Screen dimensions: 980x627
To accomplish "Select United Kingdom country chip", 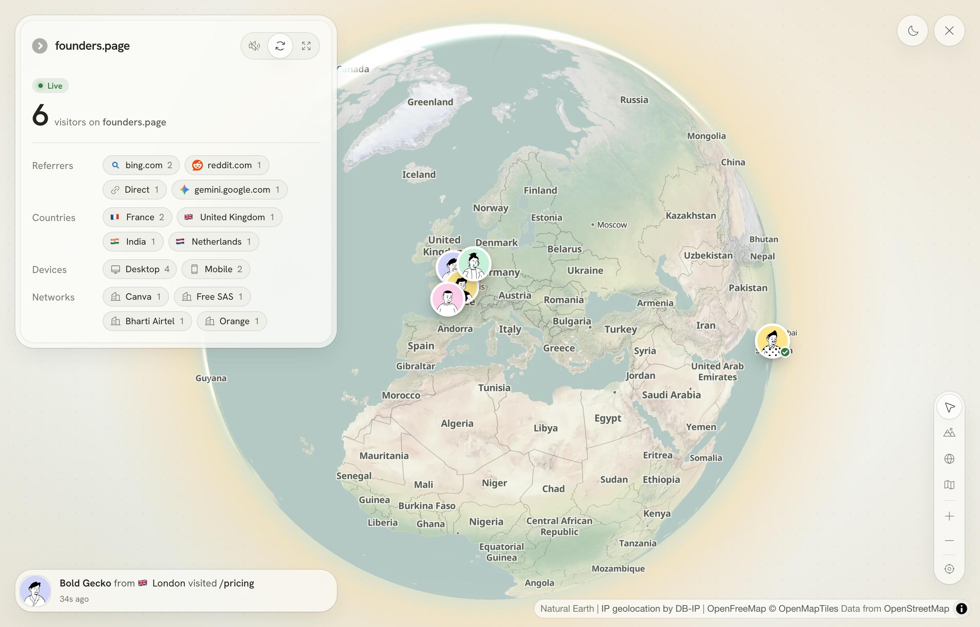I will click(x=229, y=217).
